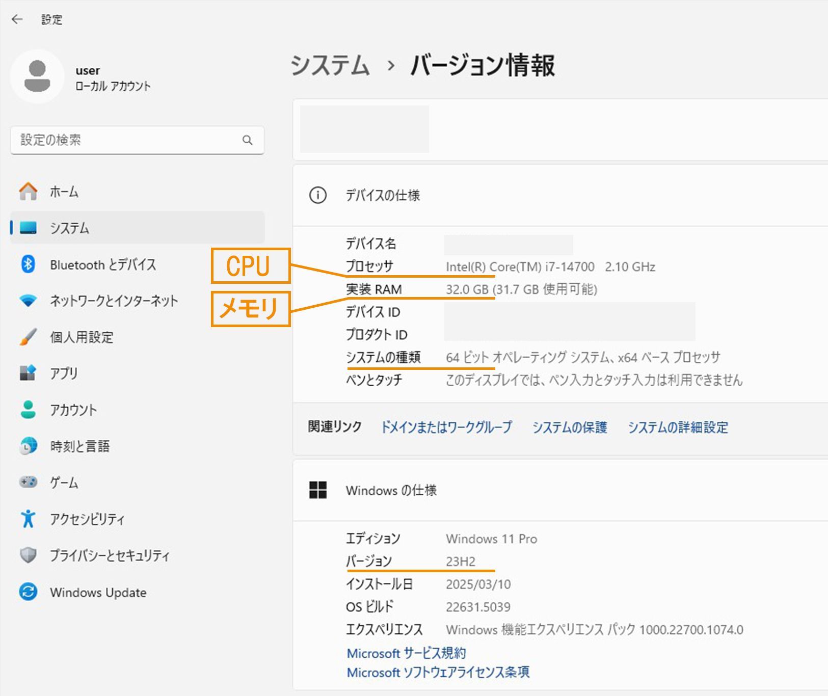Click the バージョン label in Windows specs
Viewport: 828px width, 696px height.
(369, 561)
